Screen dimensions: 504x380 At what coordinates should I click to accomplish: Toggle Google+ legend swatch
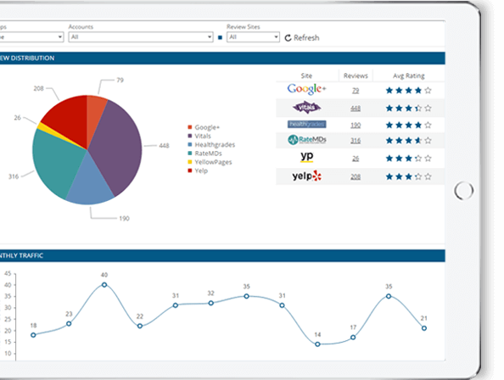190,127
